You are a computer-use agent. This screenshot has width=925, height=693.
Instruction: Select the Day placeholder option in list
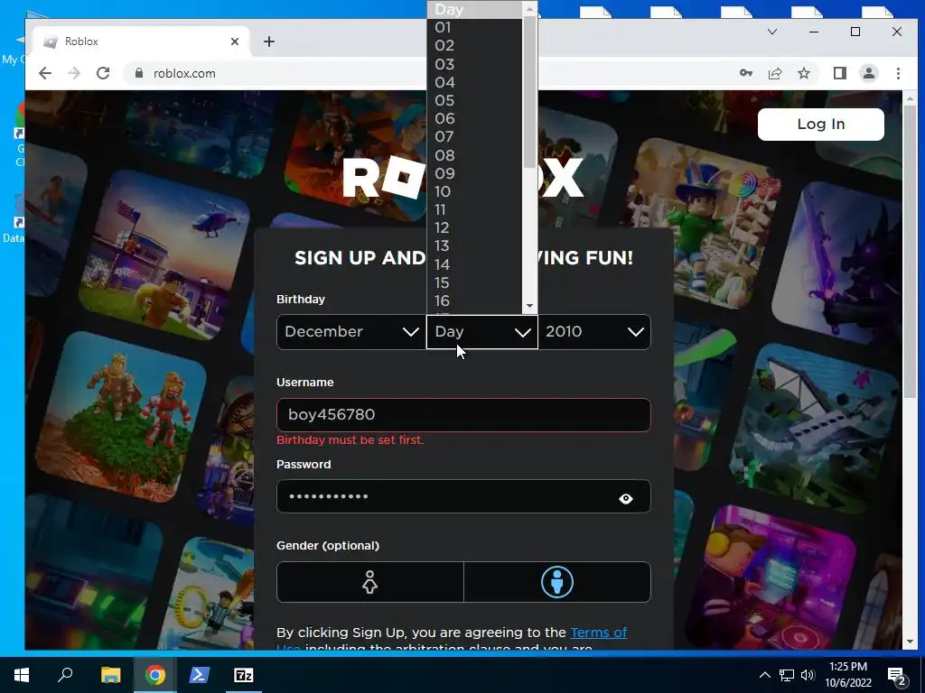pyautogui.click(x=474, y=9)
